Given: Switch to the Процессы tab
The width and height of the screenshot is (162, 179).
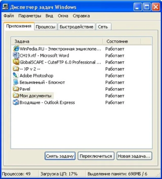Looking at the screenshot, I should [46, 27].
